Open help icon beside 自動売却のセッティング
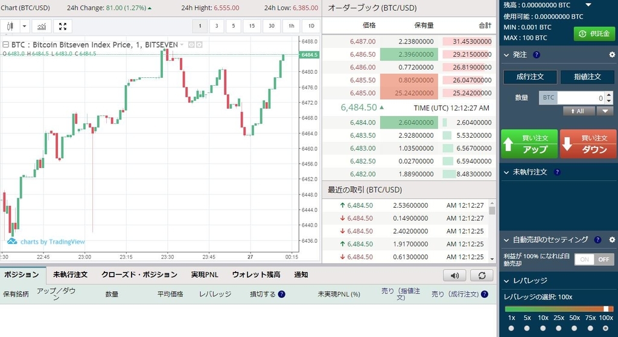618x337 pixels. 598,240
